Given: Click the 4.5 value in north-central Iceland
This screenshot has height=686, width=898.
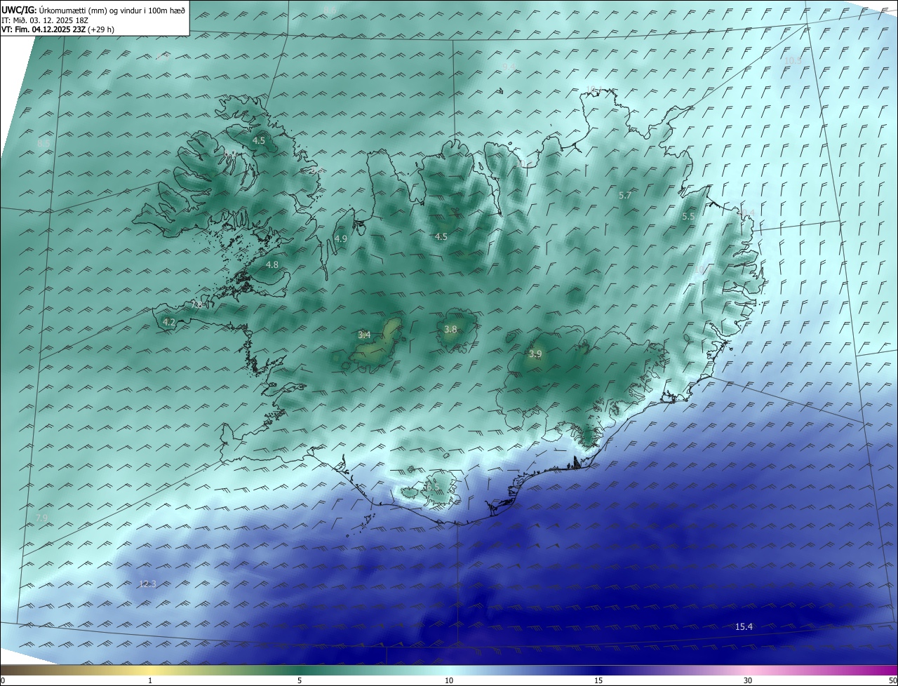Looking at the screenshot, I should [441, 236].
